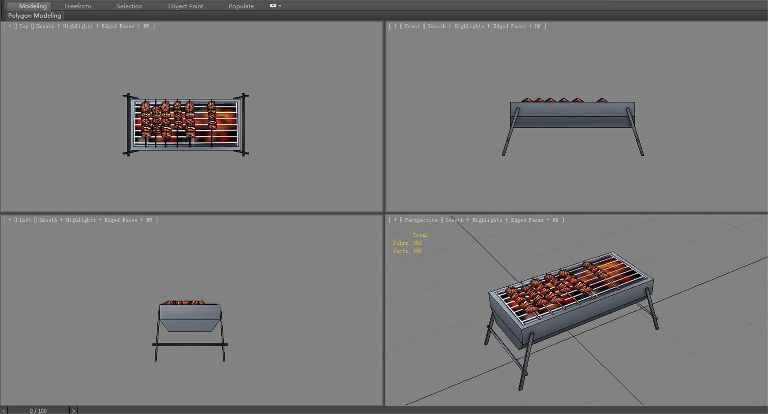768x414 pixels.
Task: Open the Top viewport plus menu
Action: click(10, 26)
